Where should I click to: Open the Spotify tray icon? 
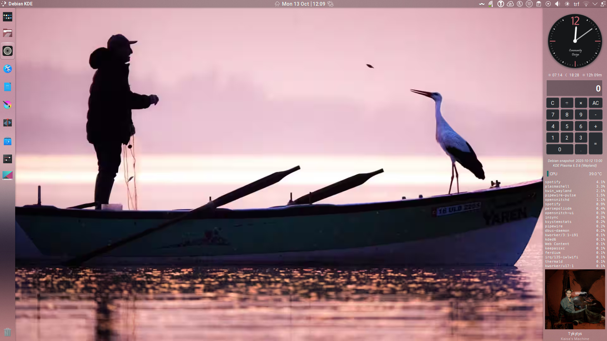pos(529,4)
